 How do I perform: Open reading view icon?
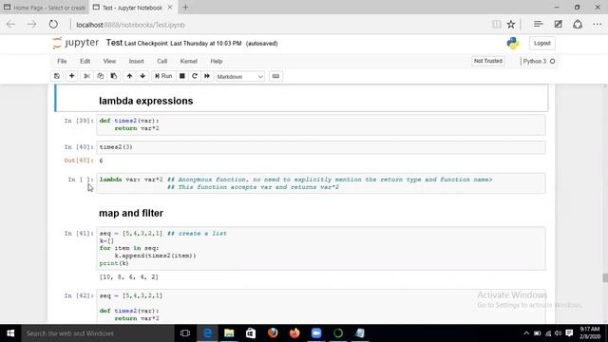tap(496, 25)
